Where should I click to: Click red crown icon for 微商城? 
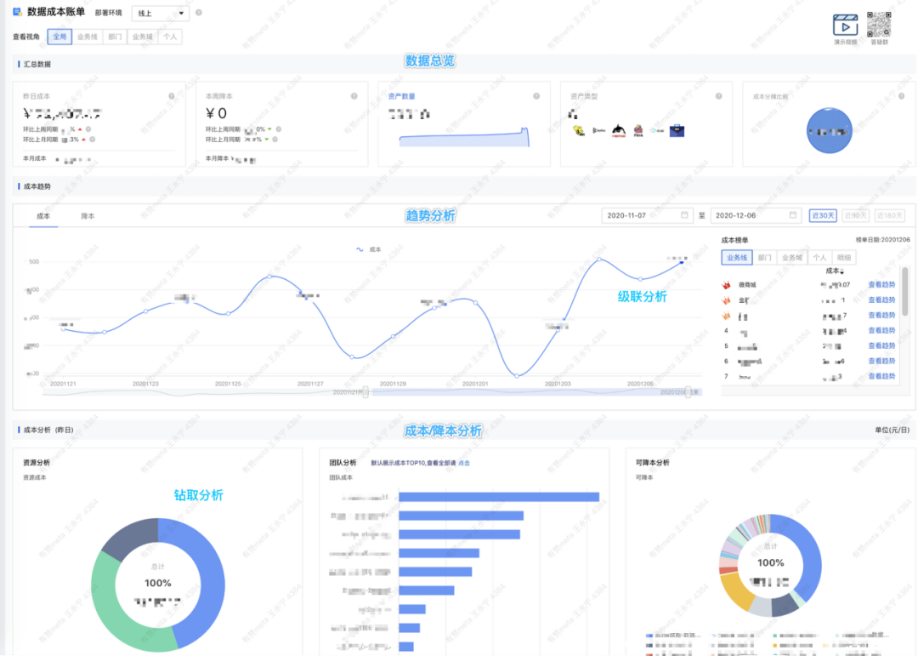(x=727, y=285)
